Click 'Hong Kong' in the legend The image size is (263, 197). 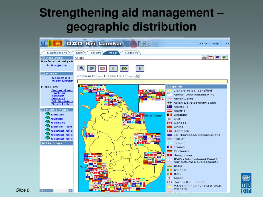tap(183, 155)
